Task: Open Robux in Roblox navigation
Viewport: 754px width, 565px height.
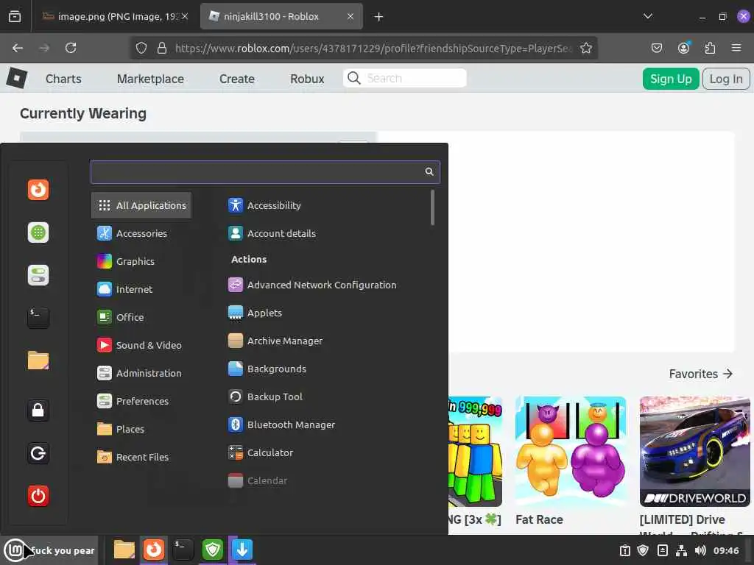Action: coord(307,79)
